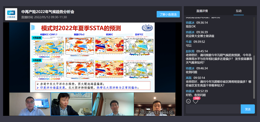Click the chat panel scrollbar
Screen dimensions: 260x122
coord(254,77)
